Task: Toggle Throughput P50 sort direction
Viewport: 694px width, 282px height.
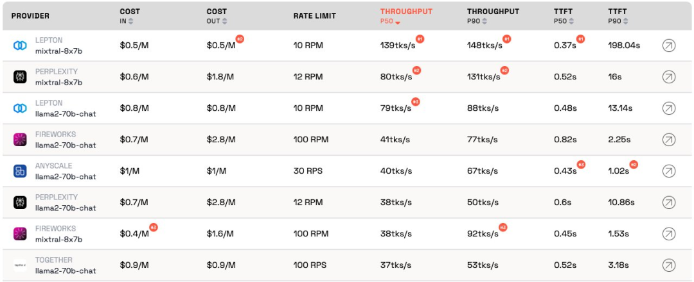Action: pyautogui.click(x=397, y=22)
